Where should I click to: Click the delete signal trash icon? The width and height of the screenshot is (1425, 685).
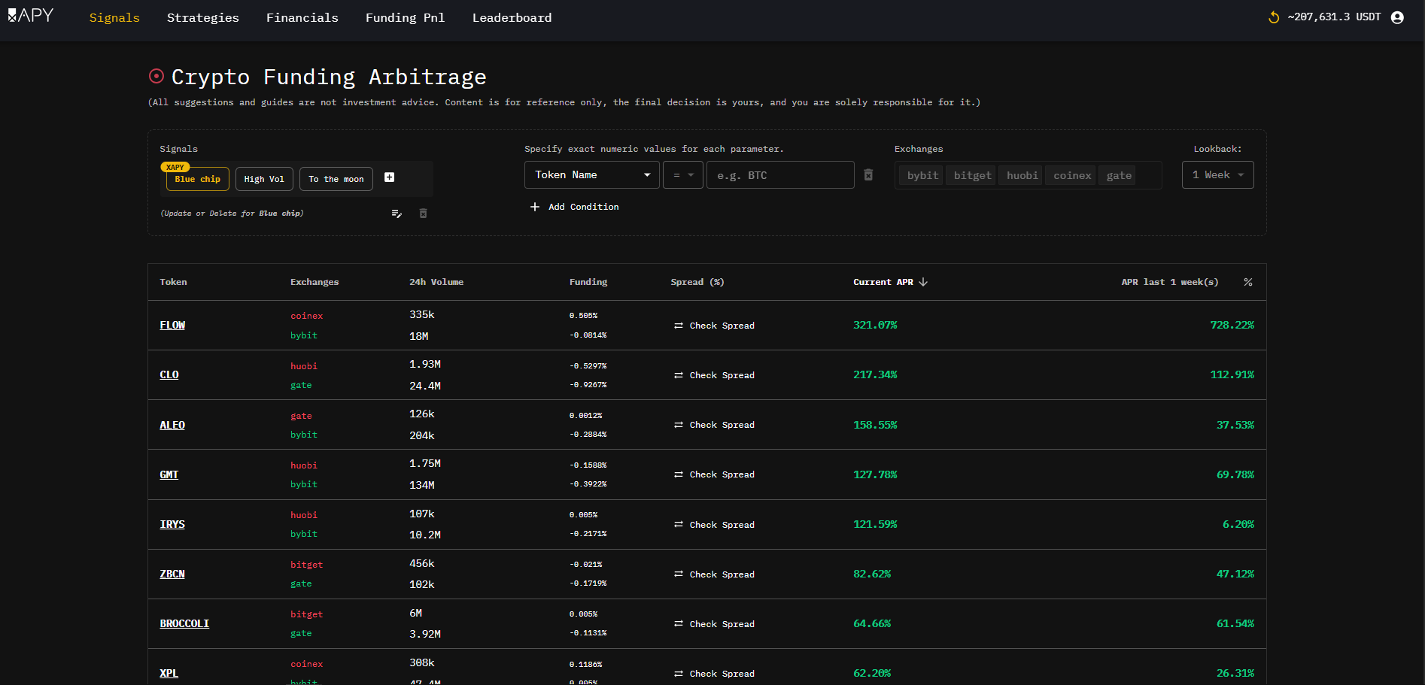point(423,214)
